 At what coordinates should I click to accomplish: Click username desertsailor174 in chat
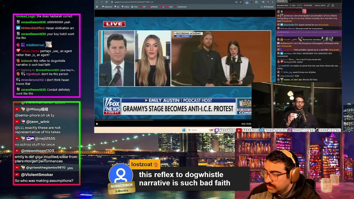pos(291,25)
